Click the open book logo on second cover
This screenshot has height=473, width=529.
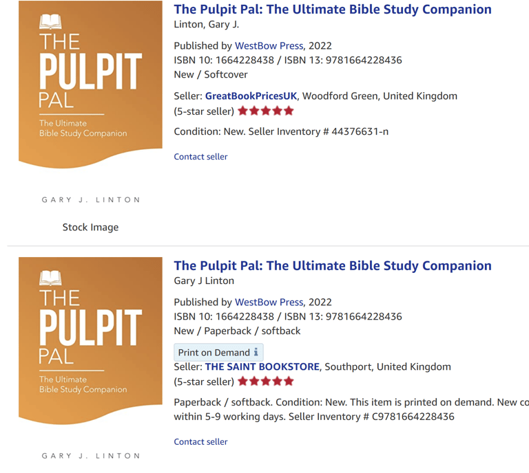click(x=50, y=278)
